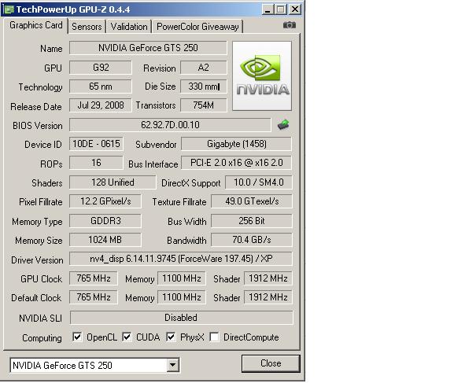Click the Pixel Fillrate field 12.2 GPixel/s
Screen dimensions: 454x383
tap(105, 201)
